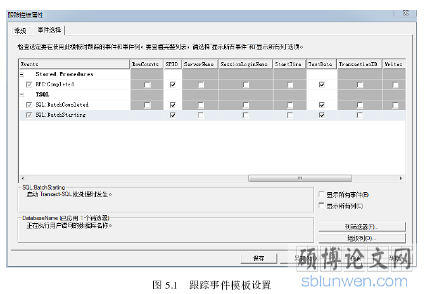Enable RowCounts for SQL:BatchCompleted
424x294 pixels.
[x=147, y=105]
